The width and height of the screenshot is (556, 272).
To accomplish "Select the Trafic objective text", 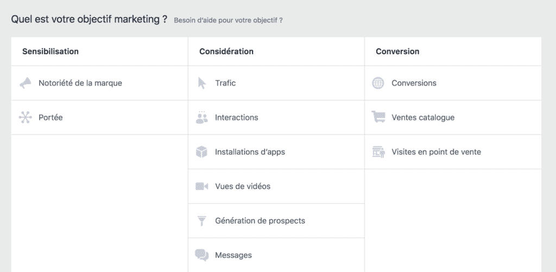I will (x=225, y=83).
